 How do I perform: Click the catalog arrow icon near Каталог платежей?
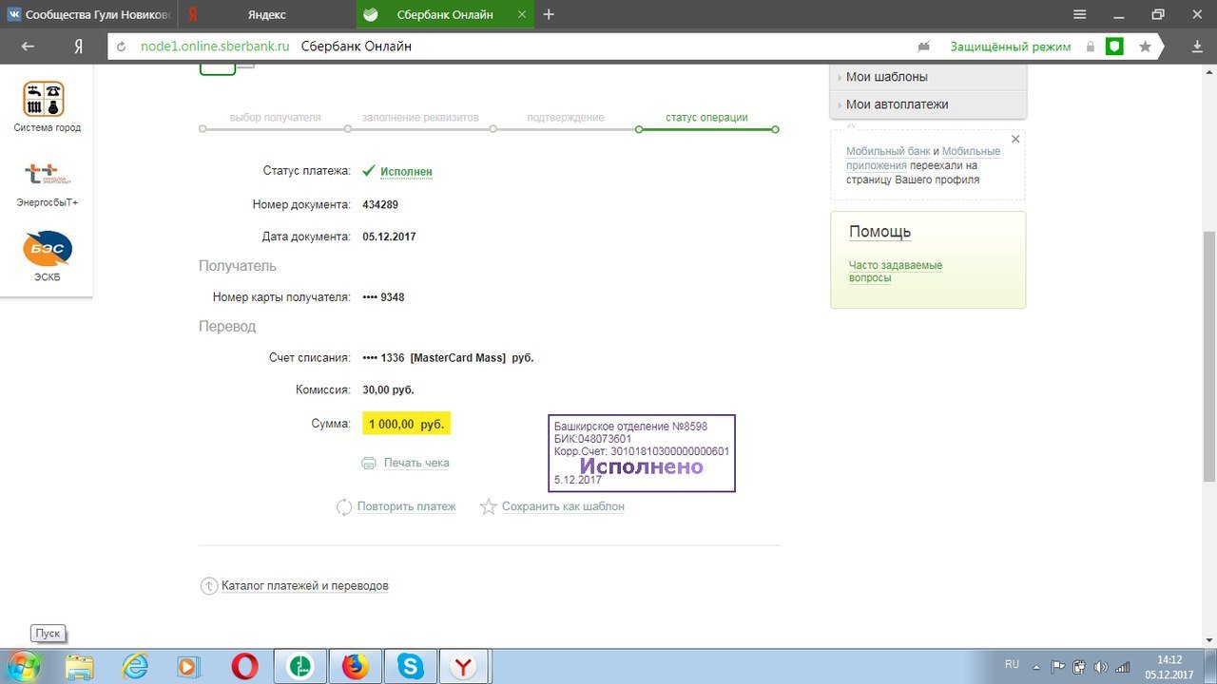[209, 586]
